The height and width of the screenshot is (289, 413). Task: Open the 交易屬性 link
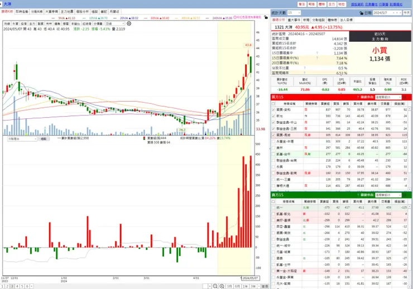coord(371,4)
